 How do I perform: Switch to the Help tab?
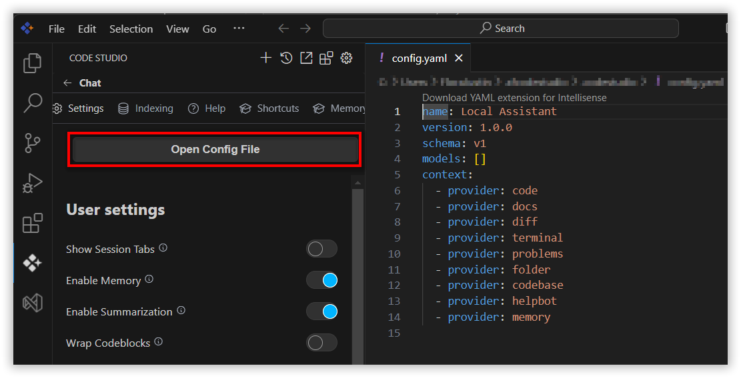click(x=207, y=108)
